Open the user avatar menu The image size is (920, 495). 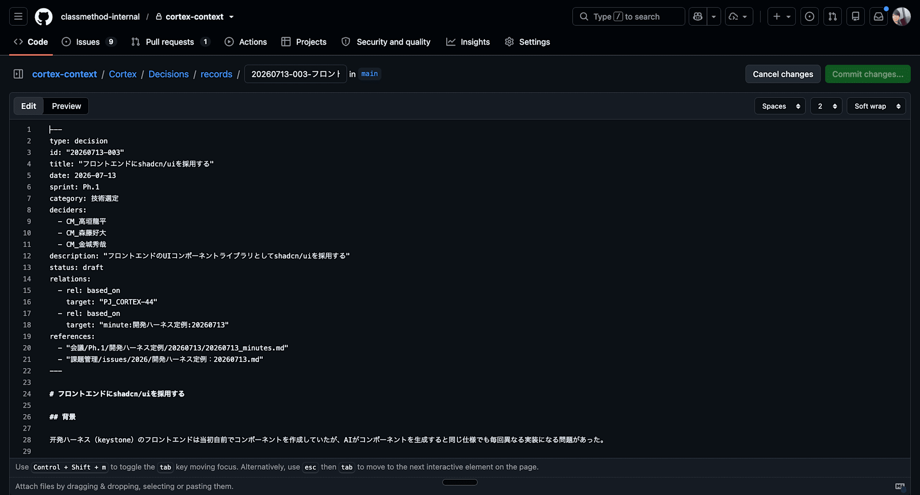(902, 17)
